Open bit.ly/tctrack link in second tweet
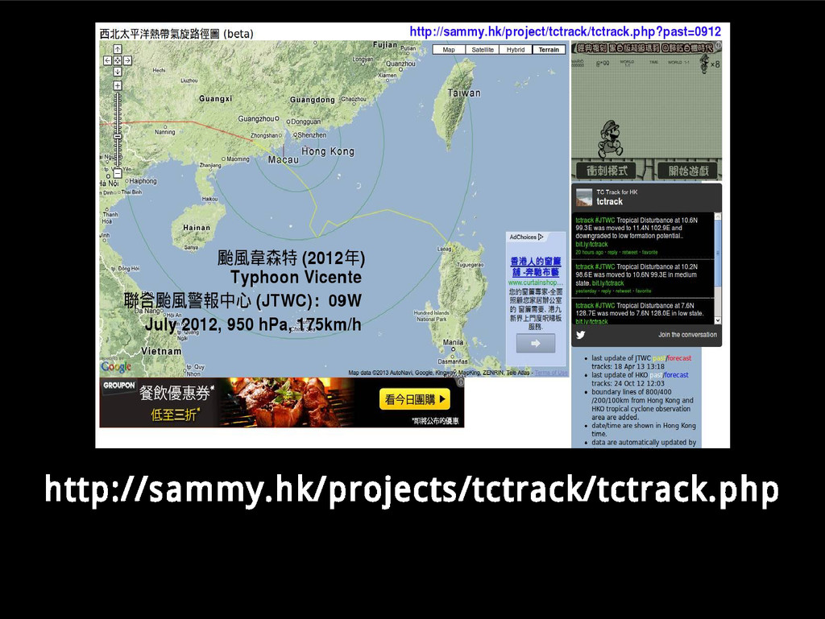The height and width of the screenshot is (619, 825). [607, 283]
